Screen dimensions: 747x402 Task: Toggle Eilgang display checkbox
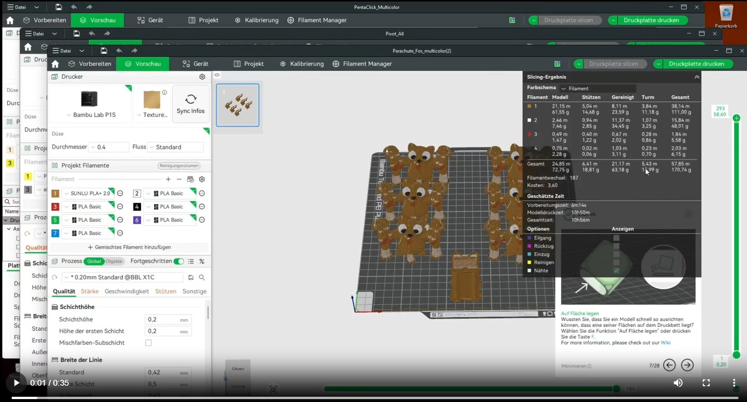616,238
